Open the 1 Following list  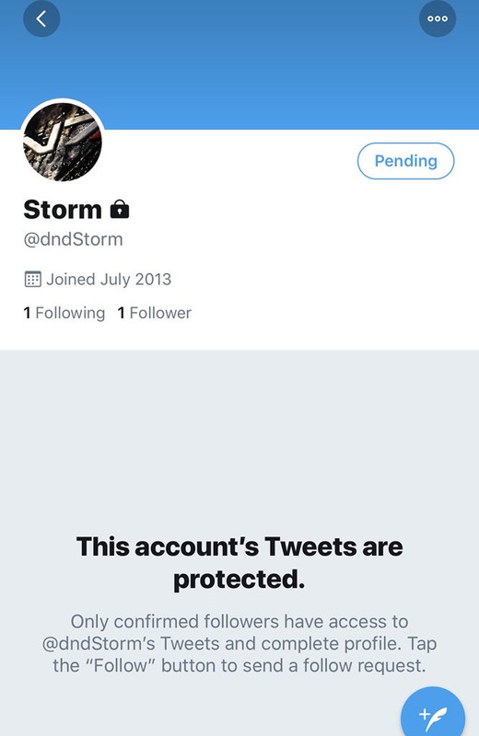tap(64, 313)
